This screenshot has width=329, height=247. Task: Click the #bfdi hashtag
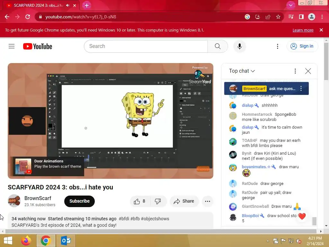[x=124, y=219]
